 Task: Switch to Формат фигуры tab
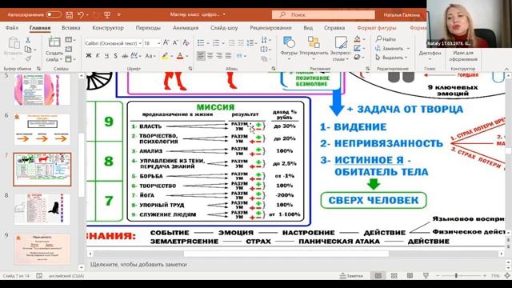(x=377, y=28)
